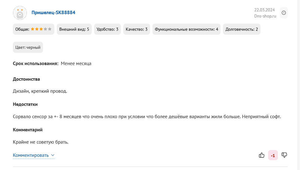Screen dimensions: 300x170
Task: Click the 'Цвет: черный' color tag
Action: click(x=28, y=47)
